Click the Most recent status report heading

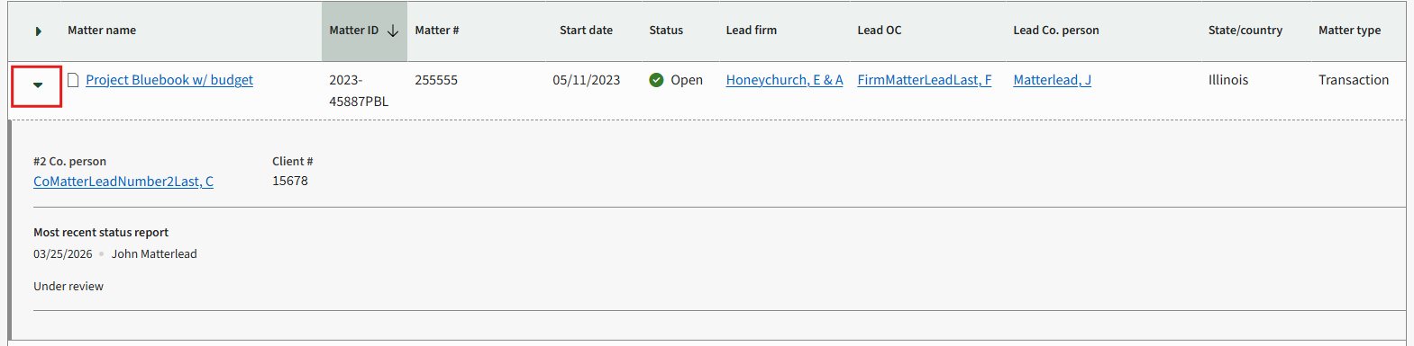[x=101, y=233]
